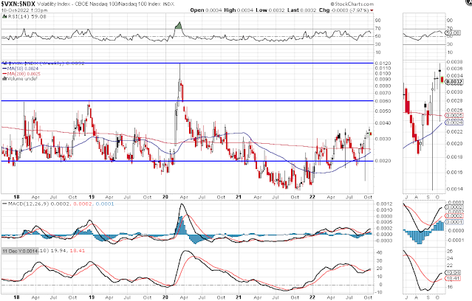Click the 24 label on zoomed bottom indicator axis
The image size is (472, 301).
click(x=450, y=258)
